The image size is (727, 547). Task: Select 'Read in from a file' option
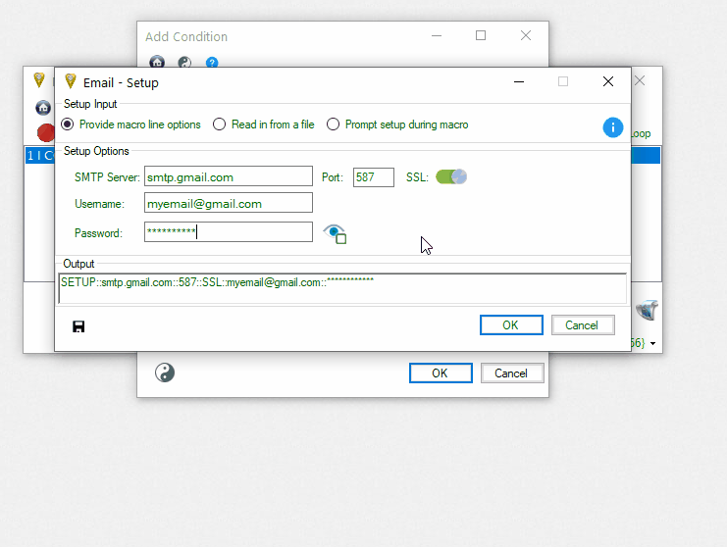pos(220,124)
